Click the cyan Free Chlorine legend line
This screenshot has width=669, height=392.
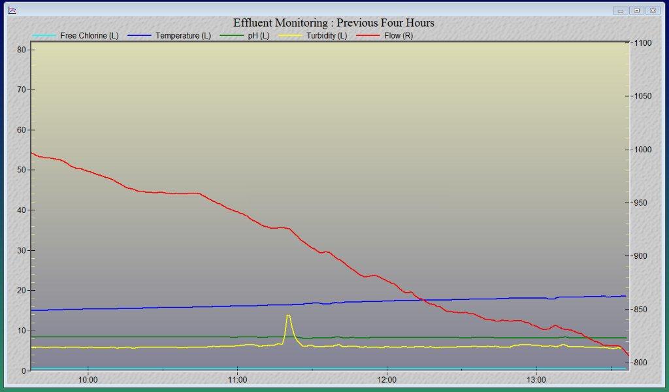click(44, 36)
